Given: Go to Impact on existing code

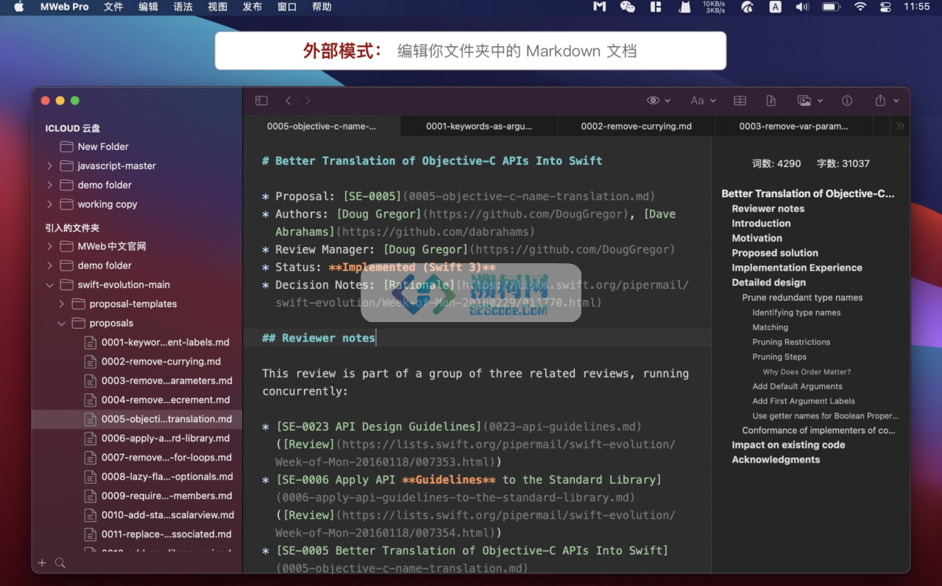Looking at the screenshot, I should [788, 445].
